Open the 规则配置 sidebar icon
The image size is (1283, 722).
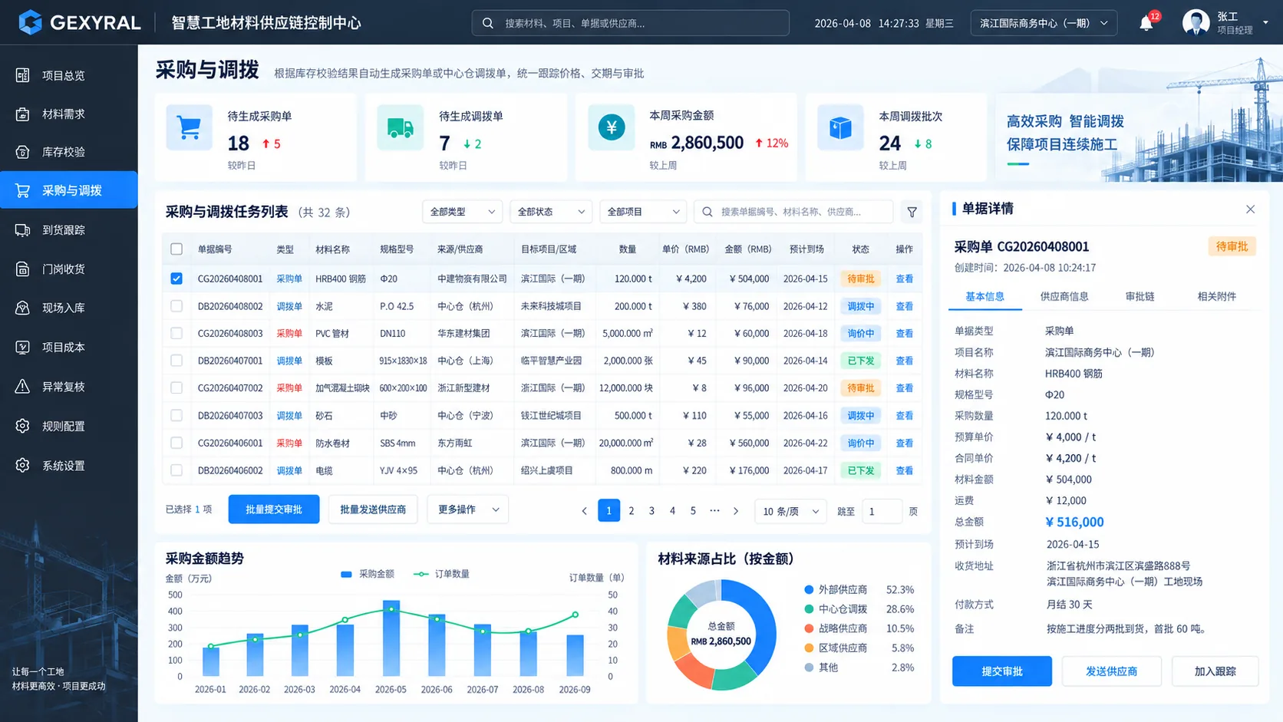pyautogui.click(x=22, y=426)
